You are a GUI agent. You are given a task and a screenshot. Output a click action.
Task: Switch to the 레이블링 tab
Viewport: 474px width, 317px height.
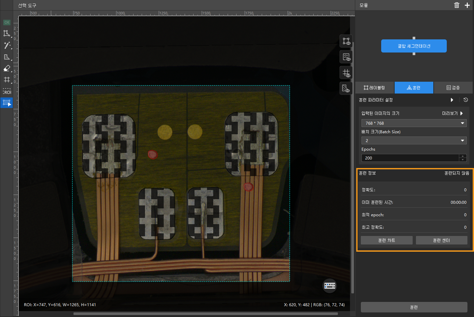tap(375, 88)
